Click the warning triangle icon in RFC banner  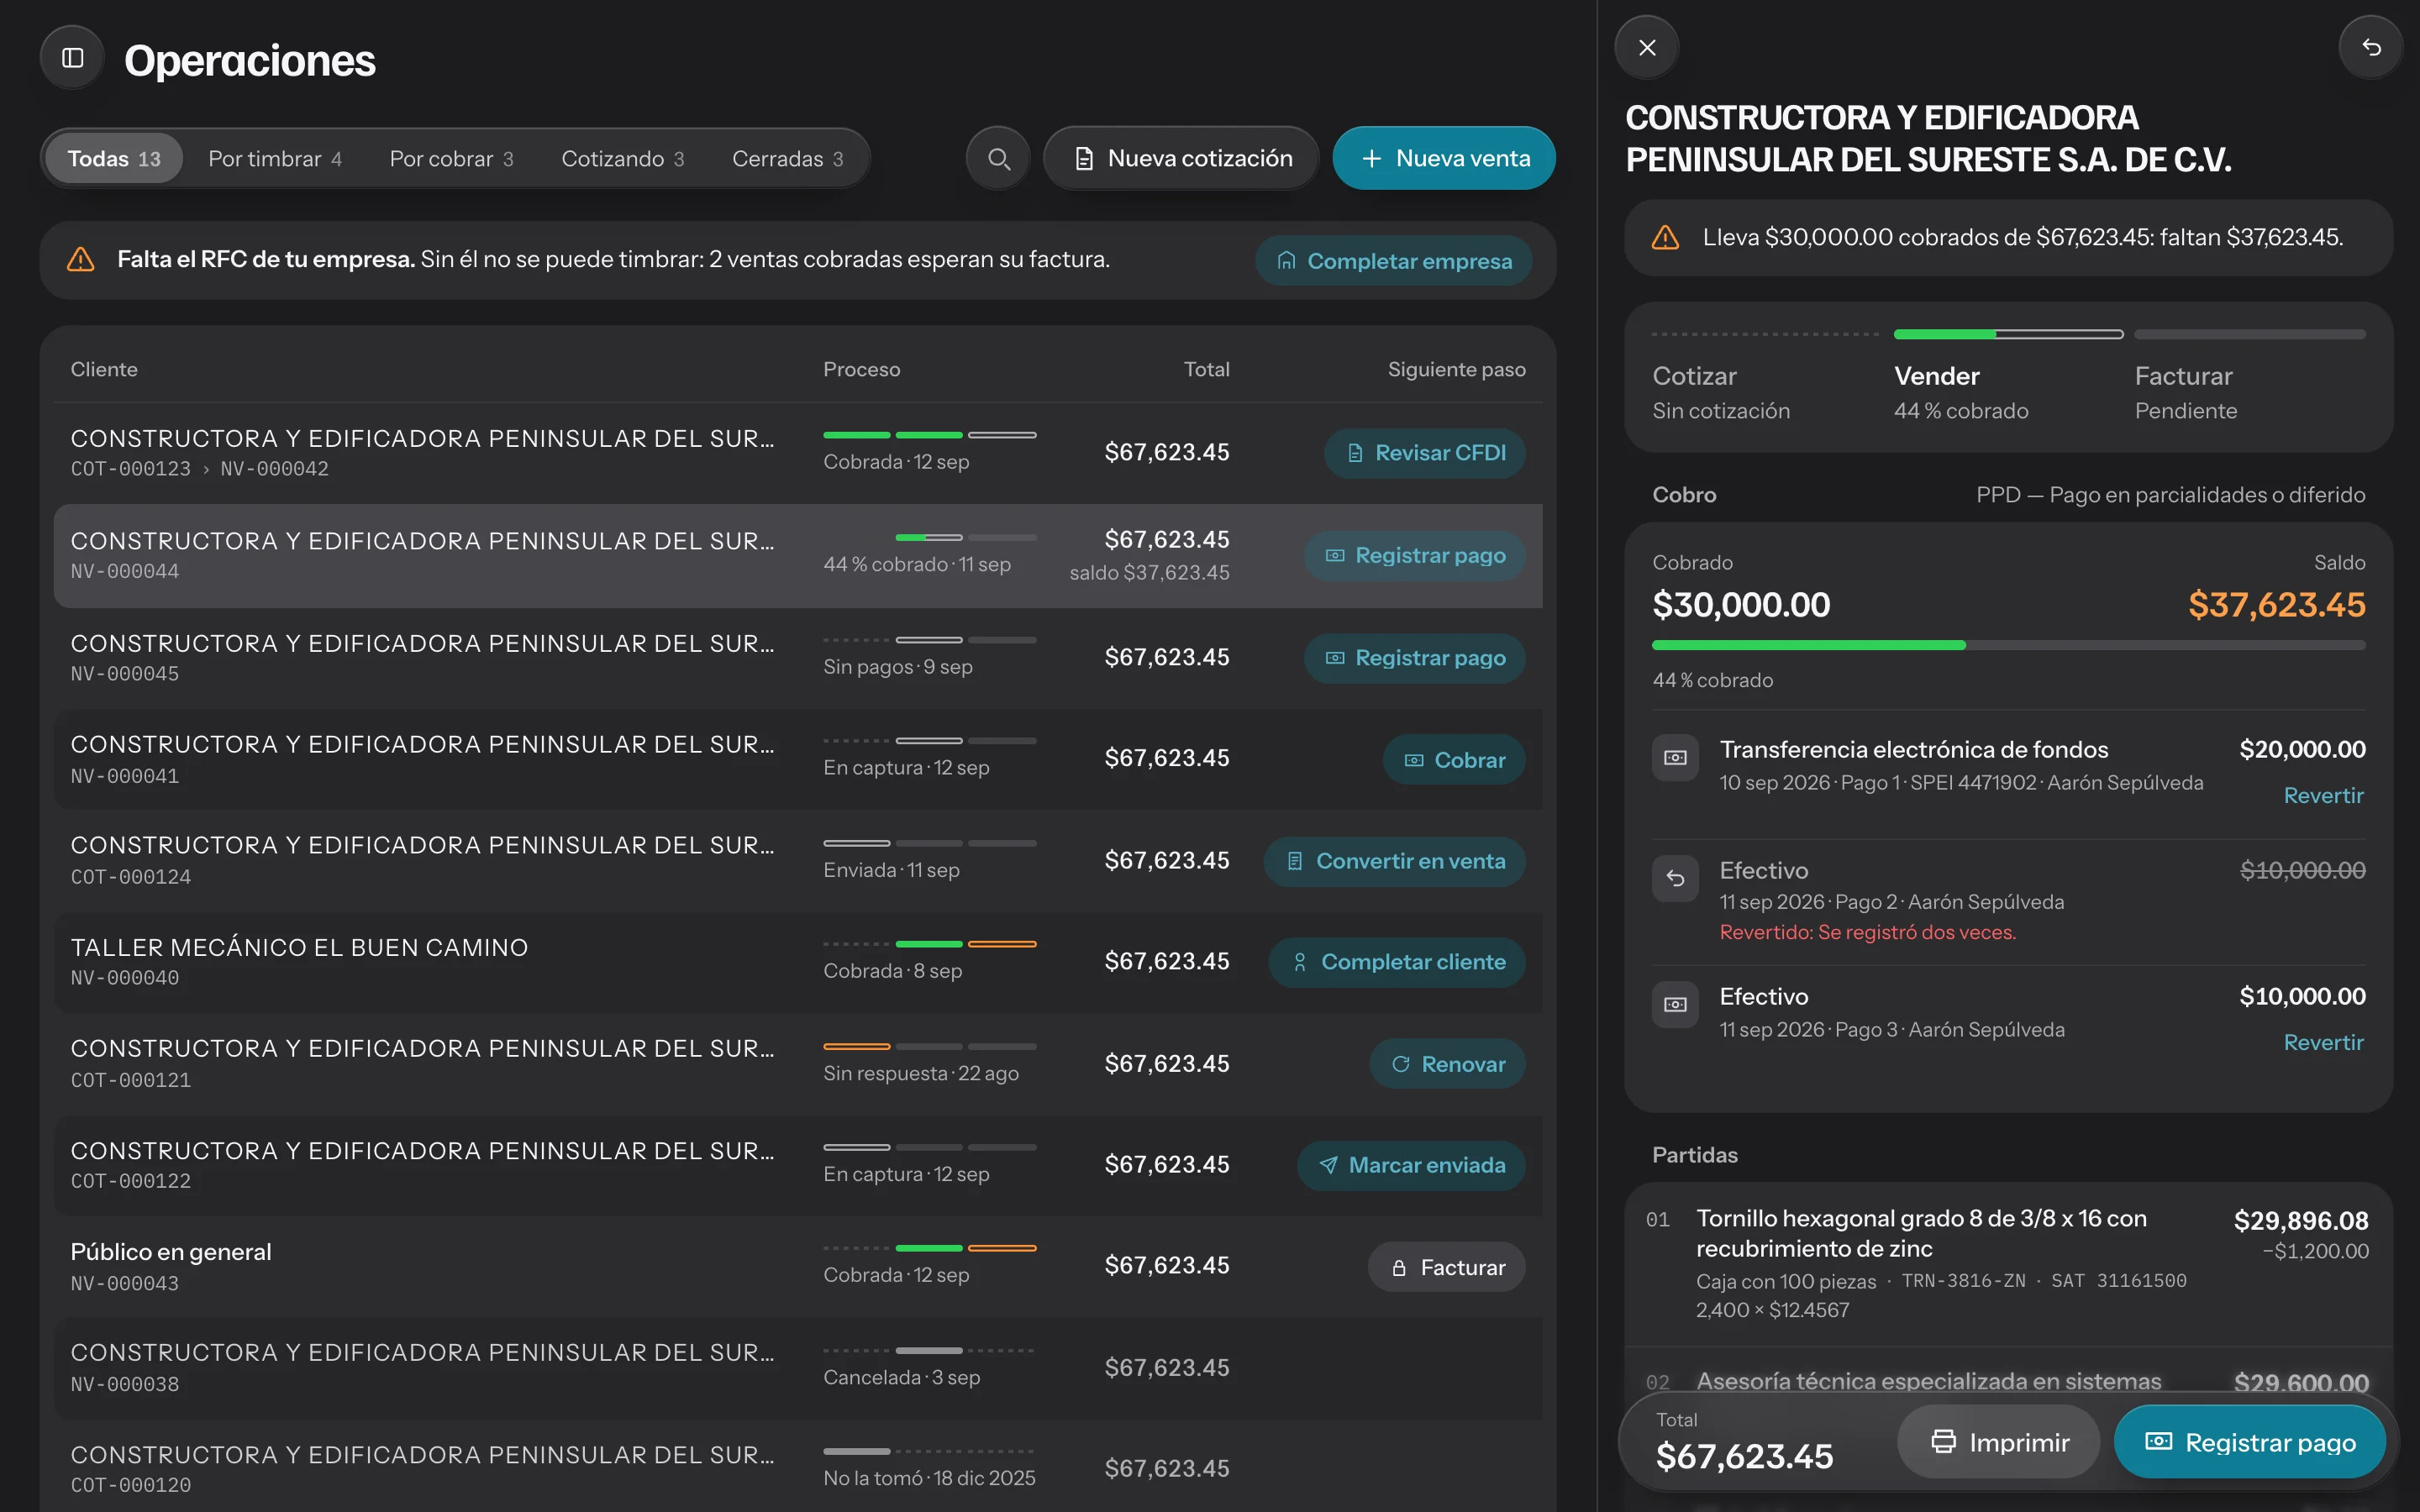pyautogui.click(x=80, y=260)
